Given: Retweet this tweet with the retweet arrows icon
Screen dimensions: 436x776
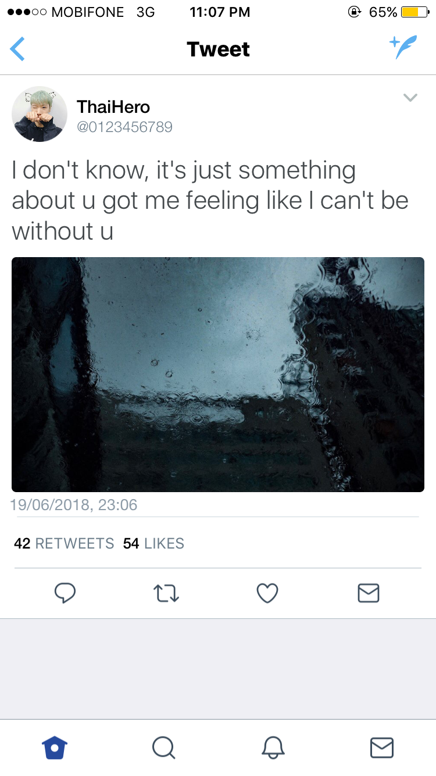Looking at the screenshot, I should (166, 593).
